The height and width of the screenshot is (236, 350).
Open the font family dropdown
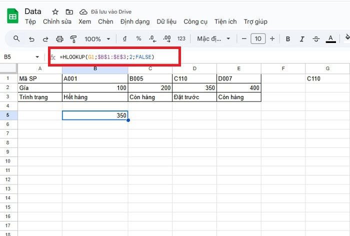point(213,39)
